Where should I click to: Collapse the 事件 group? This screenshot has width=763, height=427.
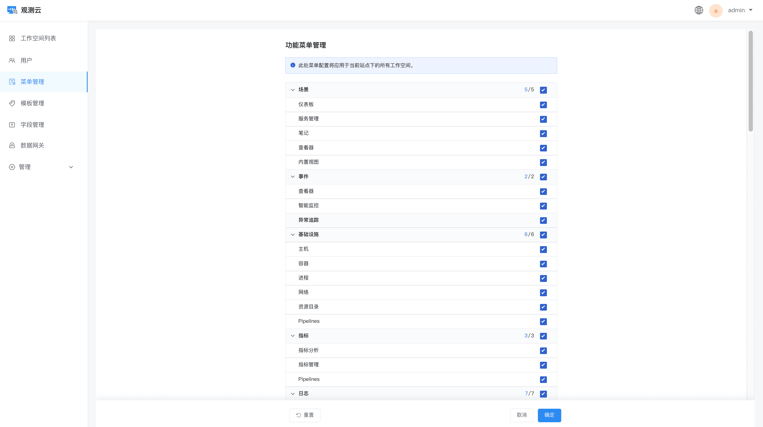point(293,177)
